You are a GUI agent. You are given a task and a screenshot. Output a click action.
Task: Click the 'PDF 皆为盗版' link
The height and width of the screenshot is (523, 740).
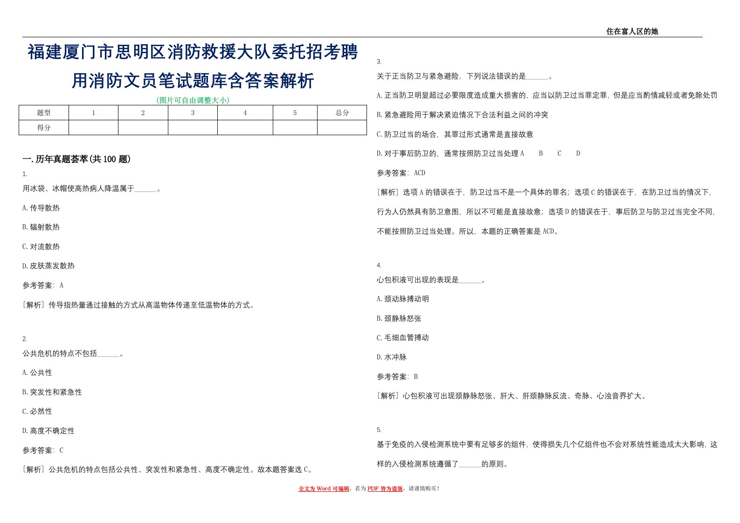385,489
